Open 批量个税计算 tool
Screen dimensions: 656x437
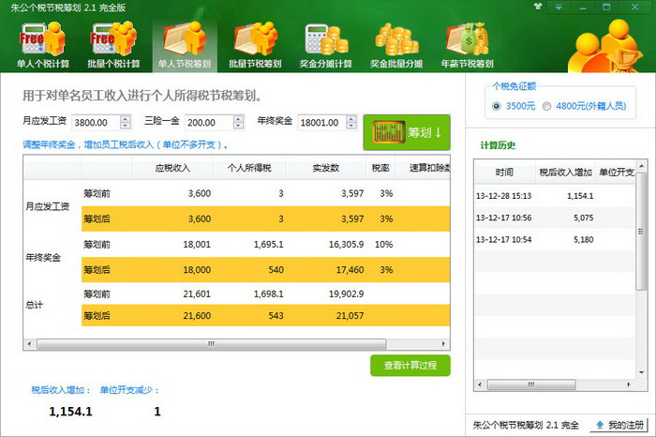tap(113, 45)
